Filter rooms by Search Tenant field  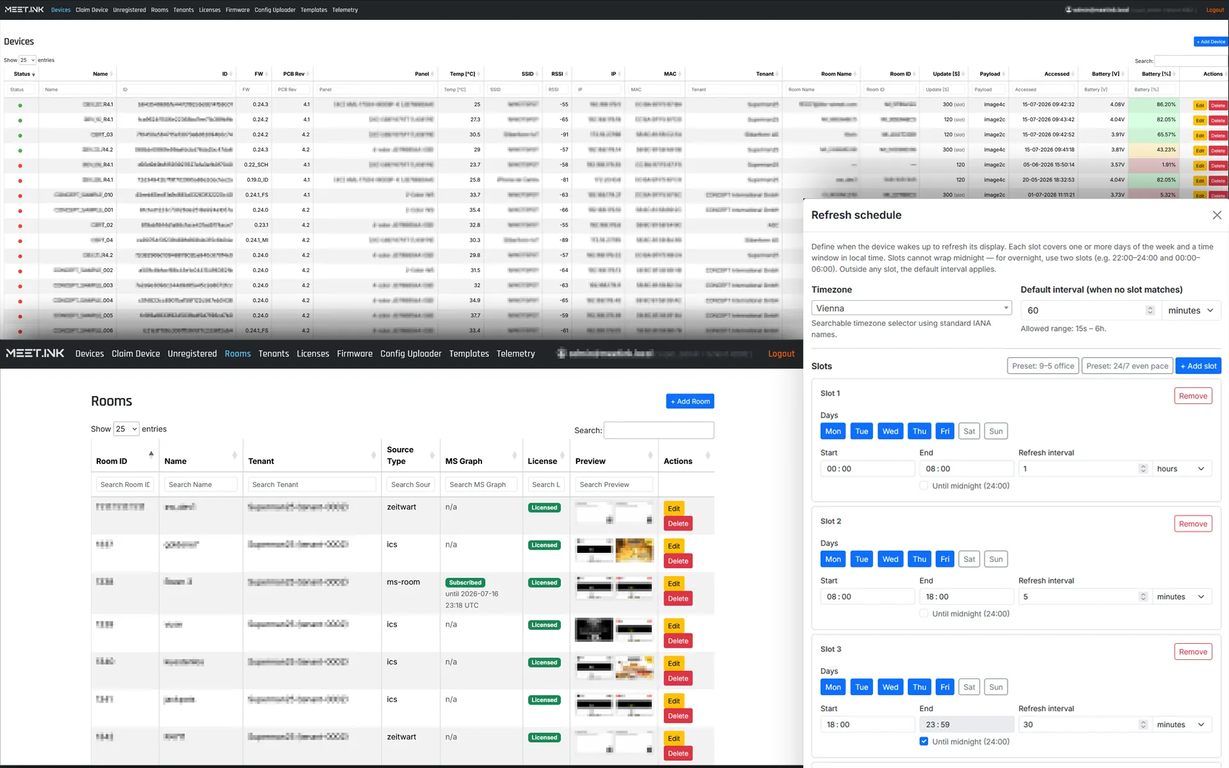click(x=312, y=484)
